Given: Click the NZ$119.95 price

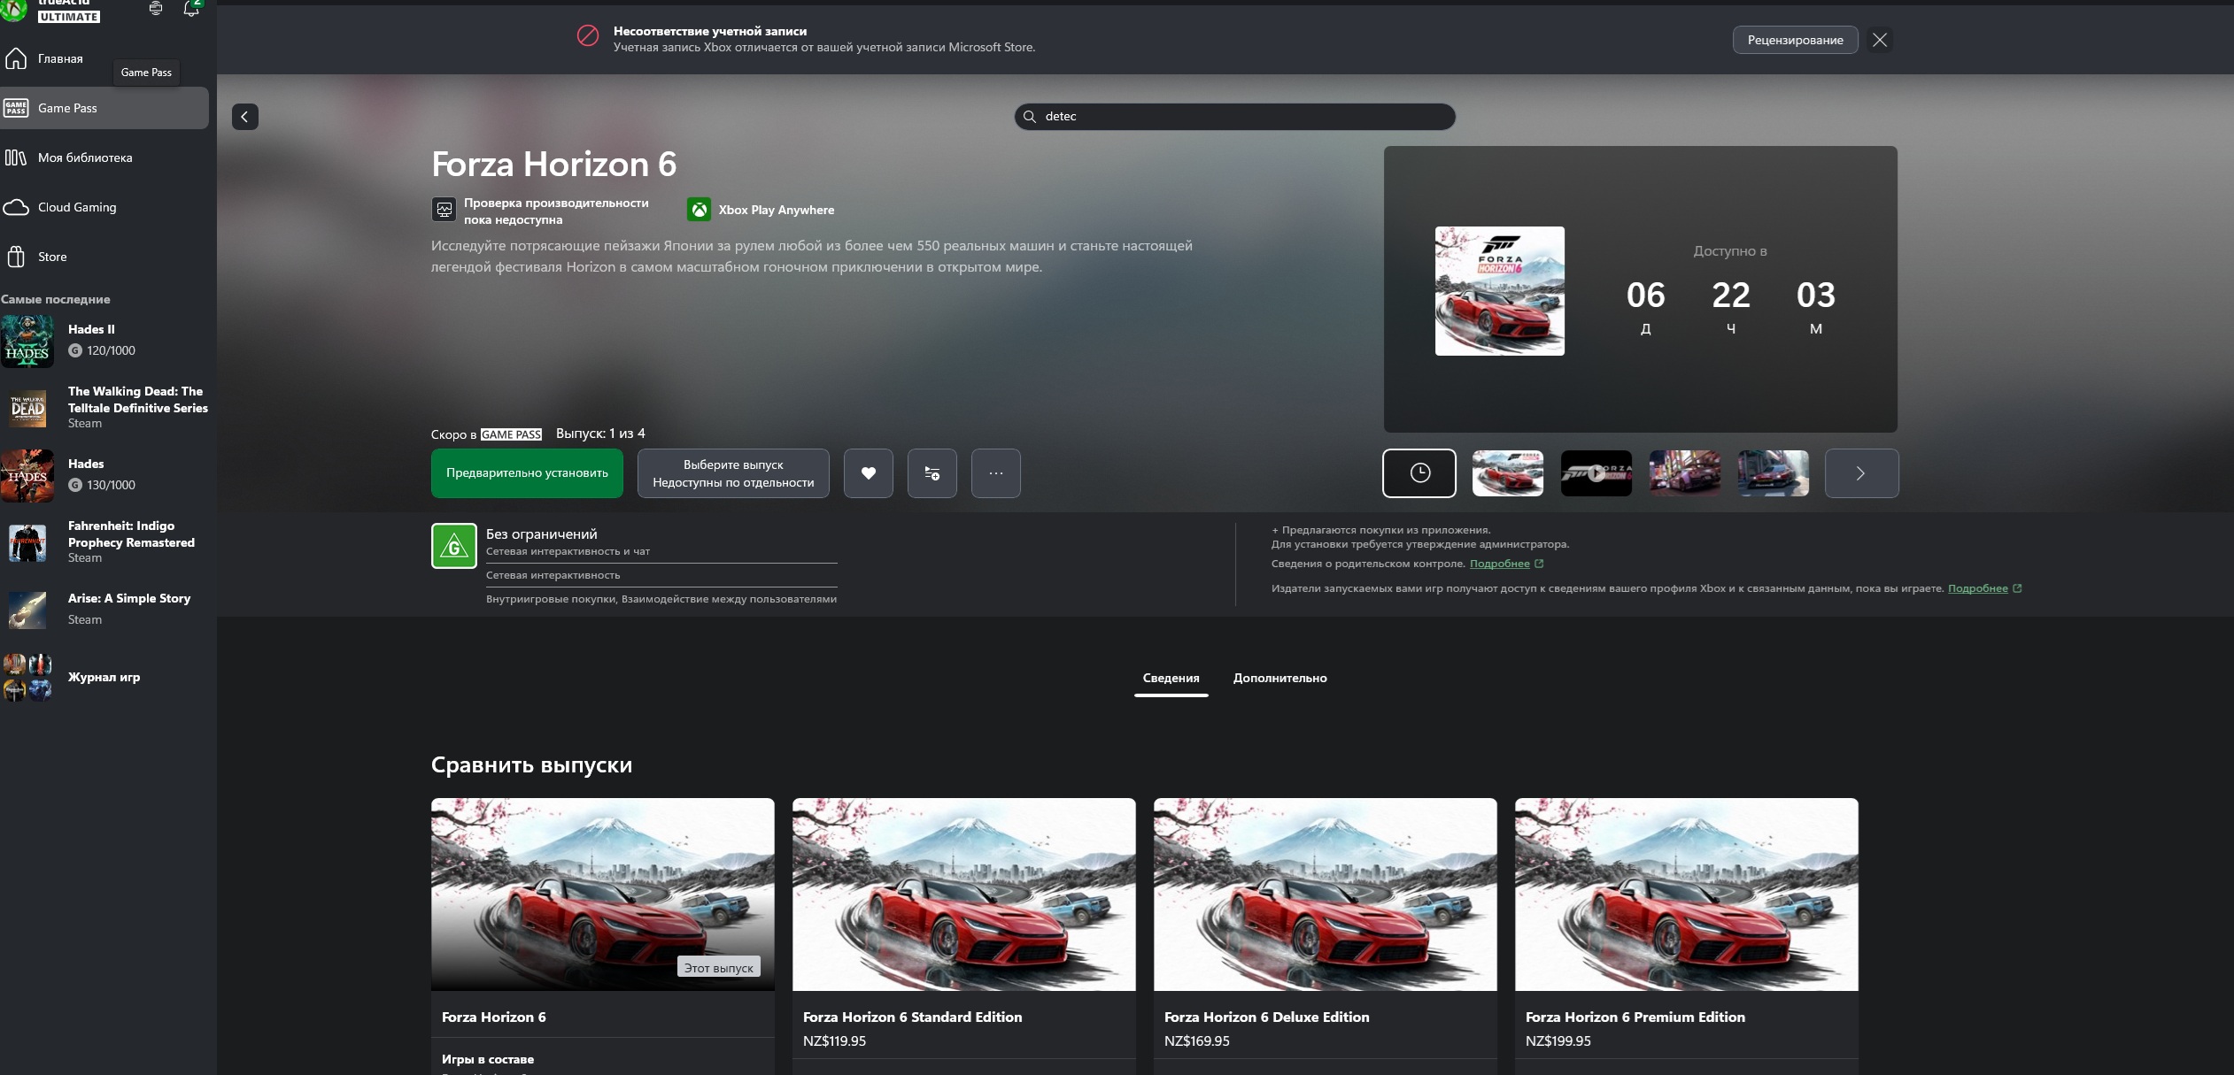Looking at the screenshot, I should coord(835,1041).
